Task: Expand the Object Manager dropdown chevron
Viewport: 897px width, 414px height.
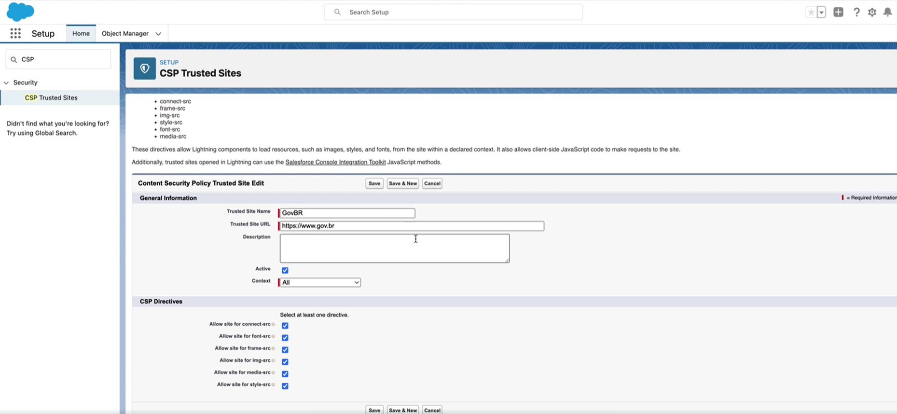Action: pyautogui.click(x=158, y=34)
